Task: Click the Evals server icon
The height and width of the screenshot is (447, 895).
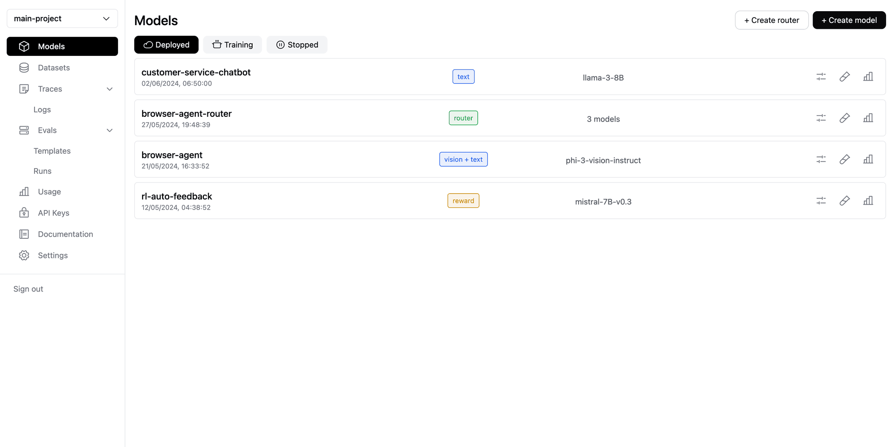Action: point(24,130)
